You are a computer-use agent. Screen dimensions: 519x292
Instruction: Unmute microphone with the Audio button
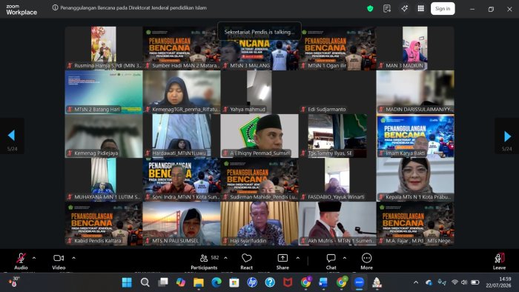pos(21,262)
